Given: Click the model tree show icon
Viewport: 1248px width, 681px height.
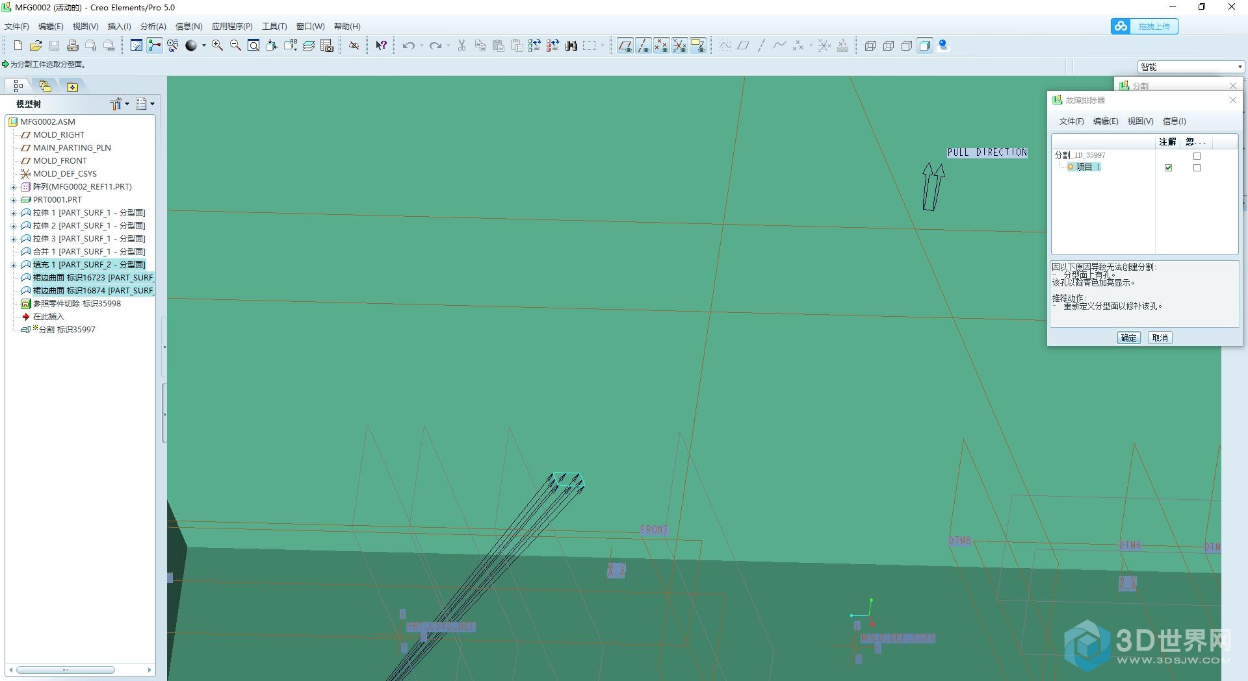Looking at the screenshot, I should coord(141,104).
